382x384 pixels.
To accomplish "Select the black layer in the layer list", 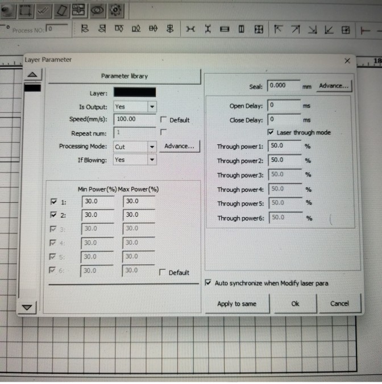I will (x=32, y=88).
